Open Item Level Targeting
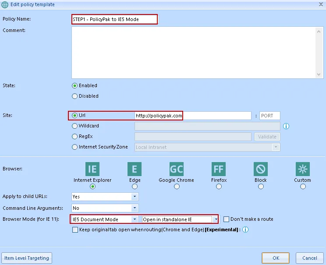326x265 pixels. point(27,258)
